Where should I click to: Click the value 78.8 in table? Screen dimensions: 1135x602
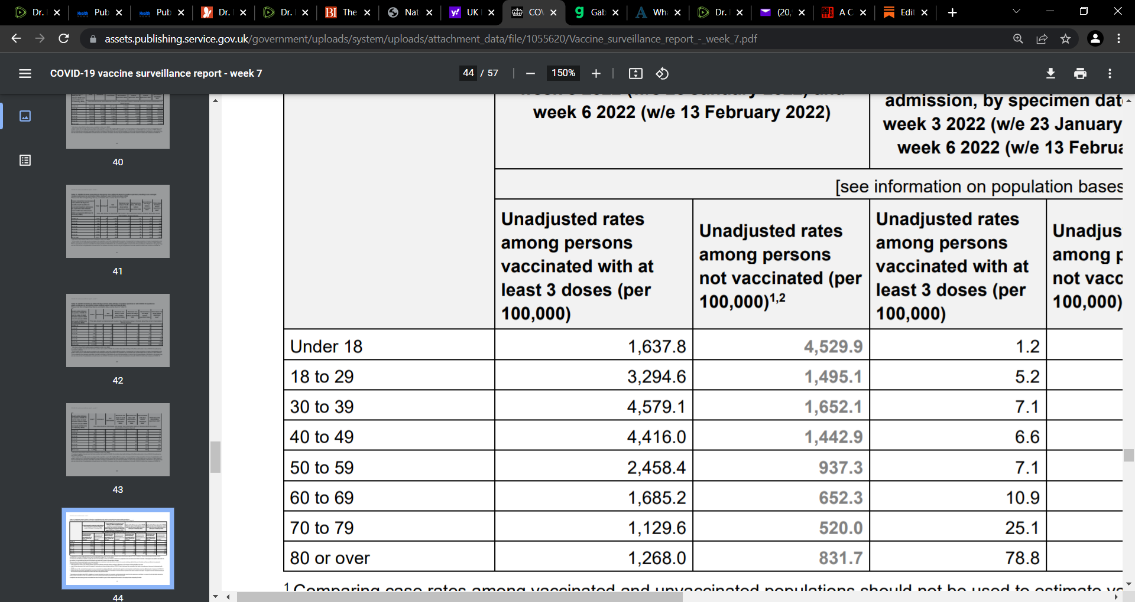click(x=1022, y=558)
